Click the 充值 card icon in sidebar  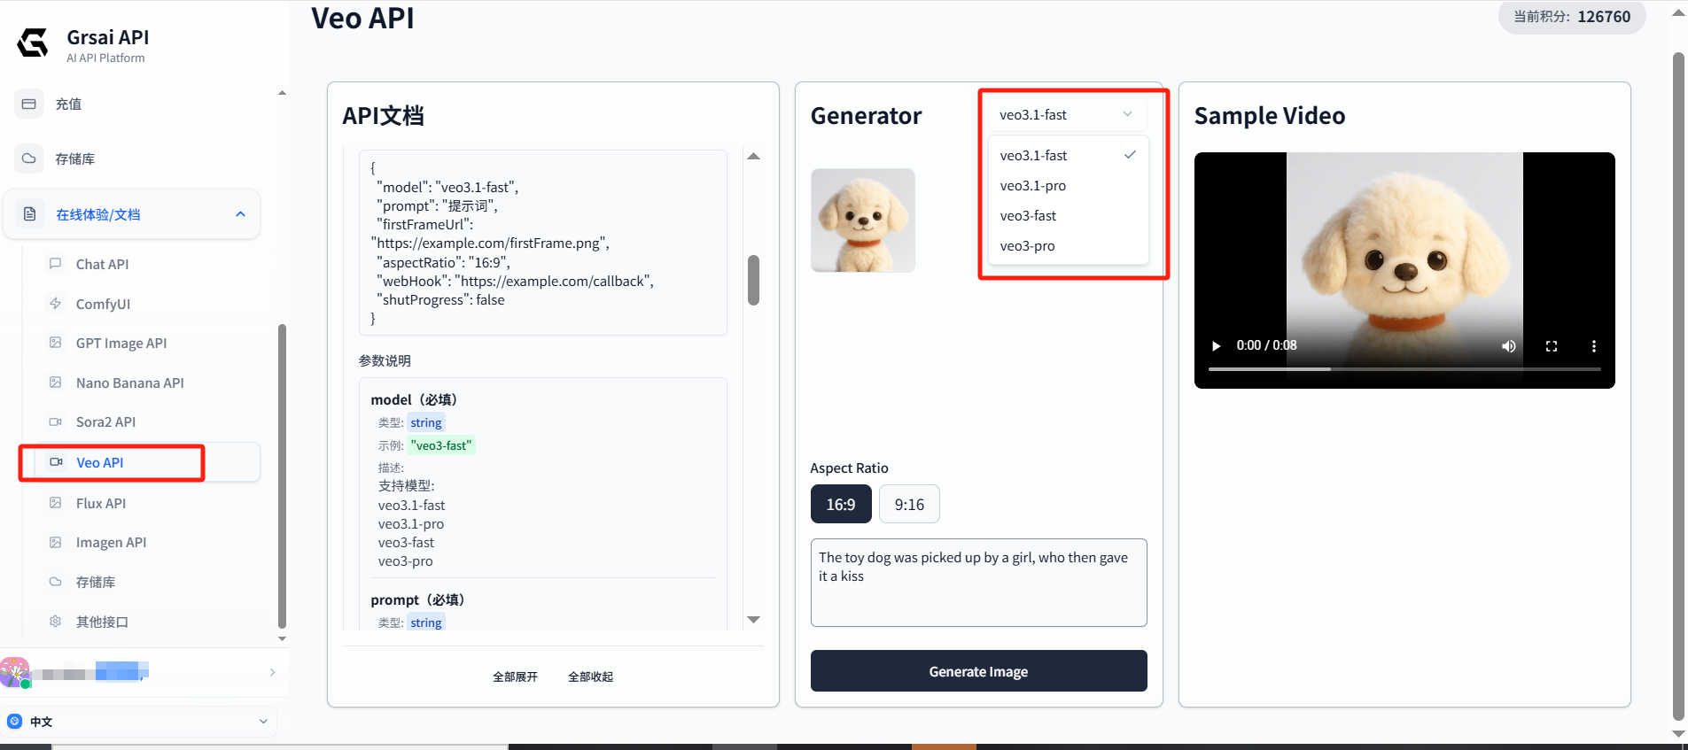coord(28,104)
